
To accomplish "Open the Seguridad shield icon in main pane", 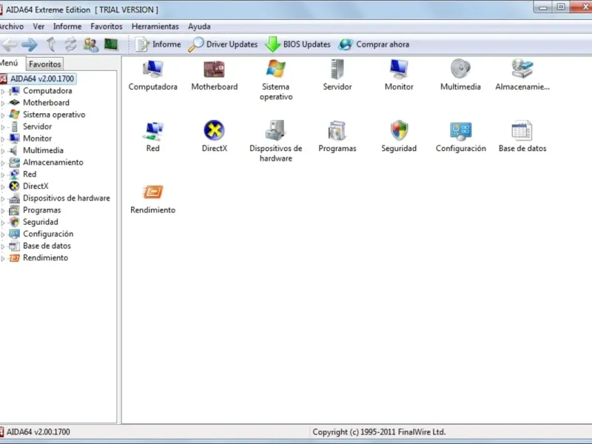I will (x=399, y=130).
